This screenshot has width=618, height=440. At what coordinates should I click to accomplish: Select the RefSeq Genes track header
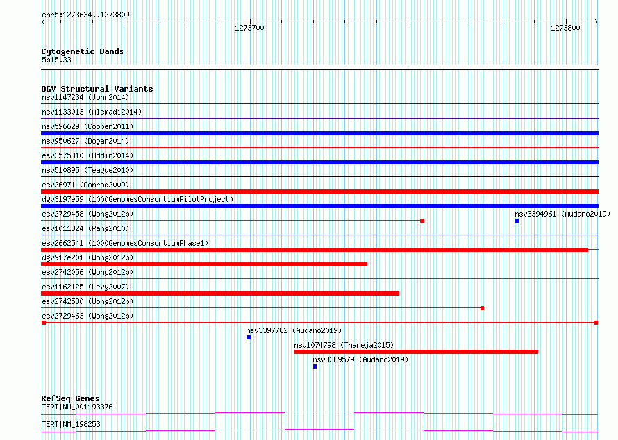point(70,398)
